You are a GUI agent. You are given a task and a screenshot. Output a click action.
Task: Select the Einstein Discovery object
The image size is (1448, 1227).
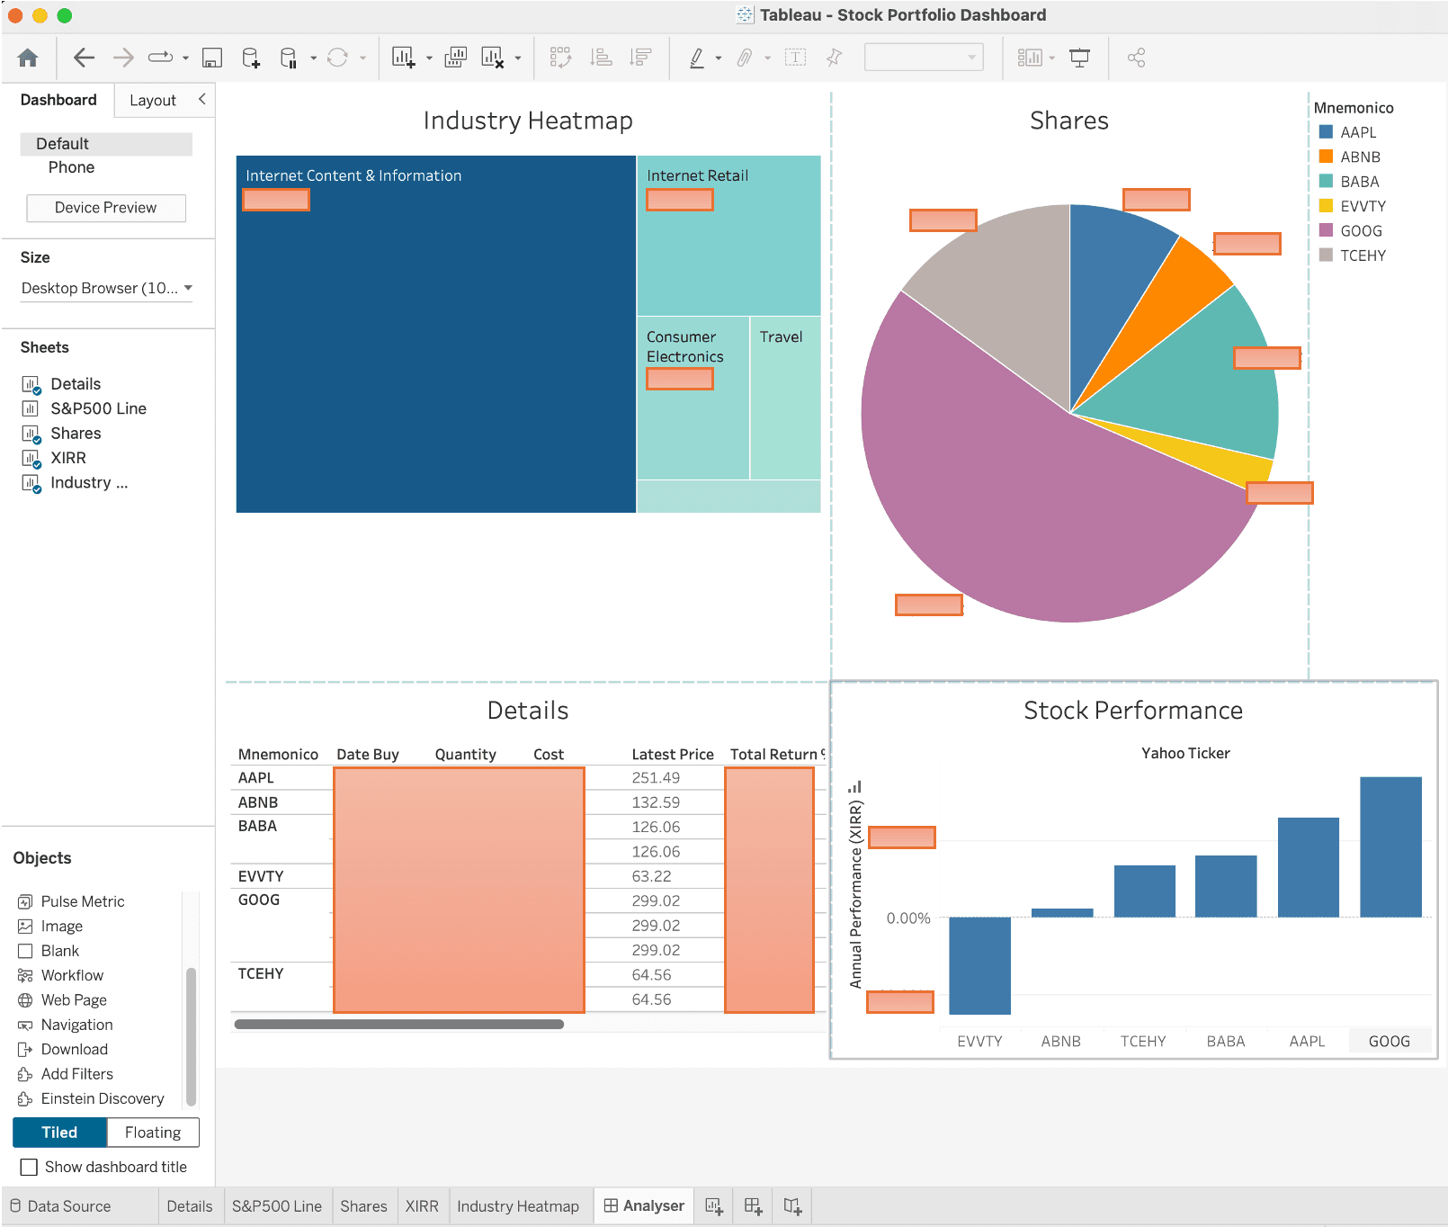103,1098
